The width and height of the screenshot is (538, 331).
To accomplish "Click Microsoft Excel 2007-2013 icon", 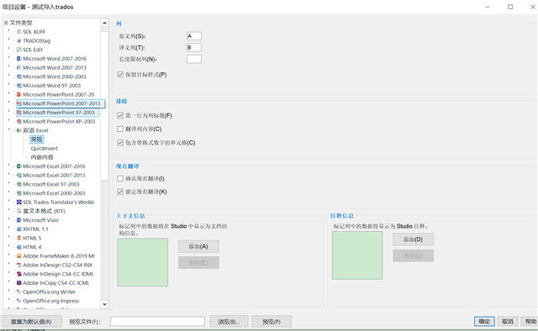I will coord(19,175).
